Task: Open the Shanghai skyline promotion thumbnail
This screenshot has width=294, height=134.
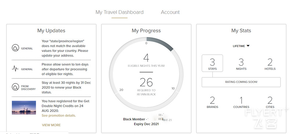Action: click(24, 108)
